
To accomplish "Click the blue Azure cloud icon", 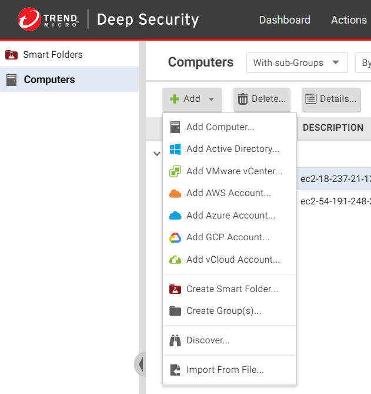I will point(175,216).
